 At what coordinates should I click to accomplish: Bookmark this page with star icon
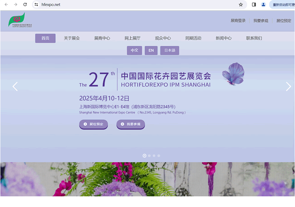pos(240,5)
